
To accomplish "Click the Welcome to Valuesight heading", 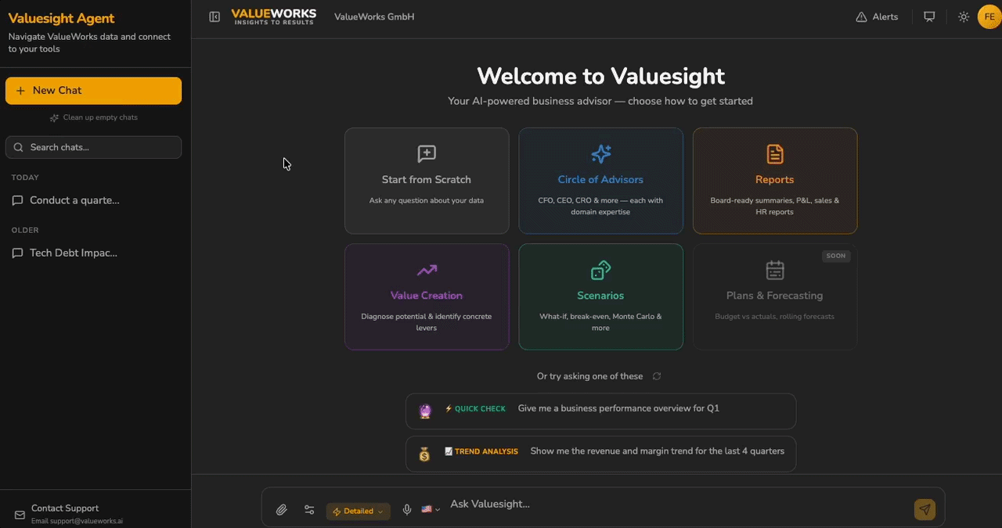I will pos(600,76).
